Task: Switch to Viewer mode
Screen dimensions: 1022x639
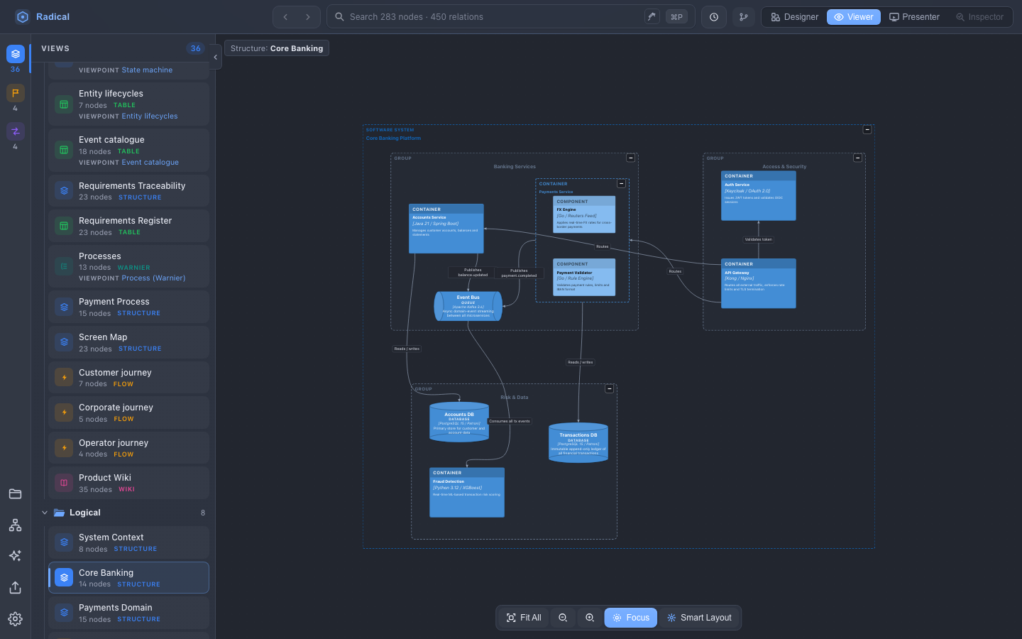Action: click(854, 17)
